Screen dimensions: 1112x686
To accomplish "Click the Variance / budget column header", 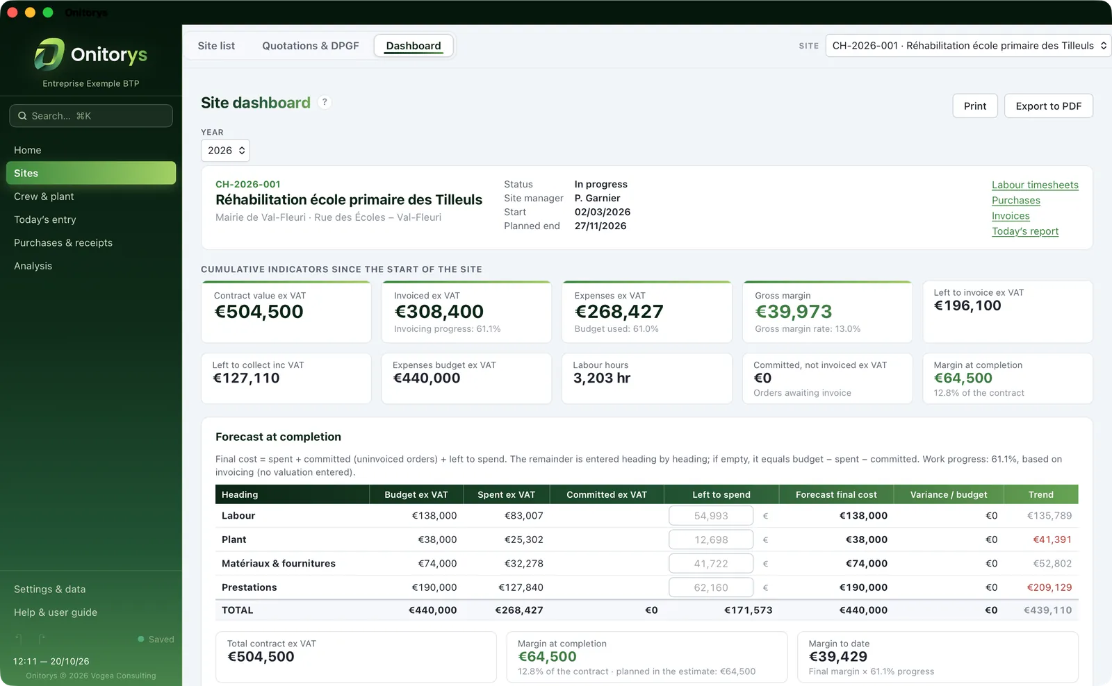I will 949,494.
